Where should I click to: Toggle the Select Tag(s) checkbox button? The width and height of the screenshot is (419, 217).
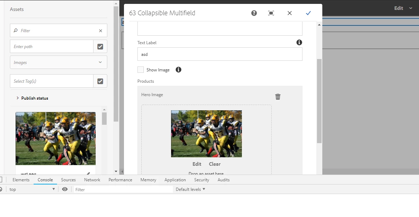click(x=100, y=81)
